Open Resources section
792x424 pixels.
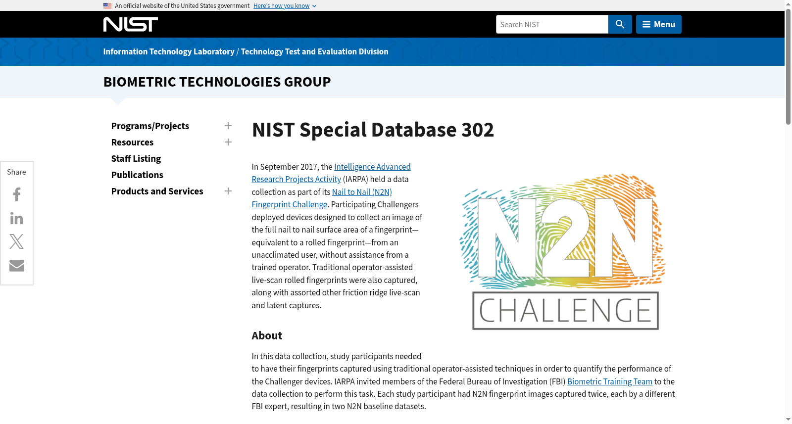pos(132,142)
